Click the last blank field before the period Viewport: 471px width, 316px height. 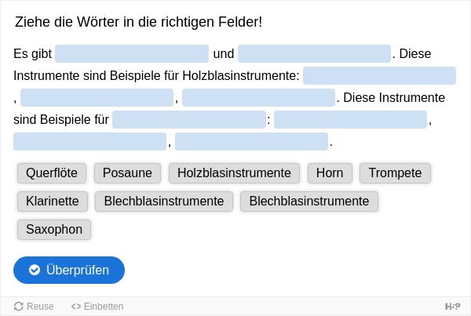[251, 141]
